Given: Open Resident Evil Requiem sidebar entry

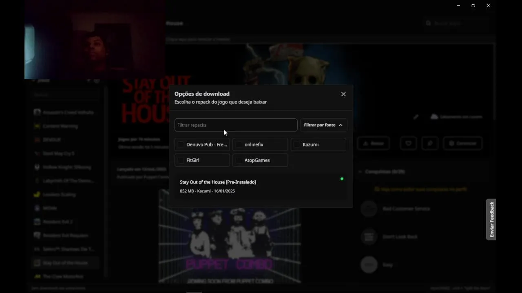Looking at the screenshot, I should pyautogui.click(x=65, y=235).
